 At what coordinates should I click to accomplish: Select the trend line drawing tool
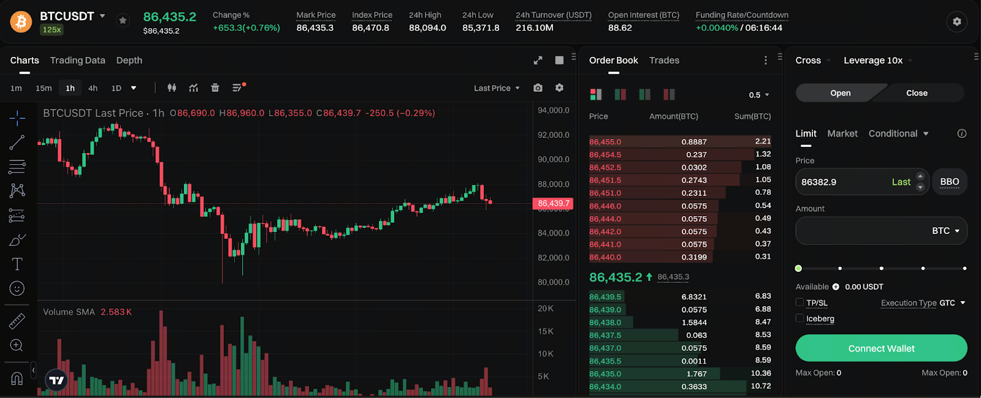tap(17, 142)
